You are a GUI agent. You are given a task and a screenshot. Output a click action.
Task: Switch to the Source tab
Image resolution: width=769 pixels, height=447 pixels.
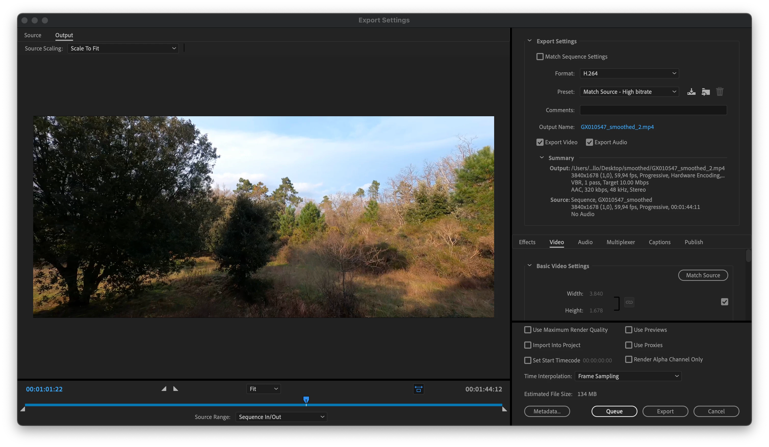pyautogui.click(x=33, y=35)
